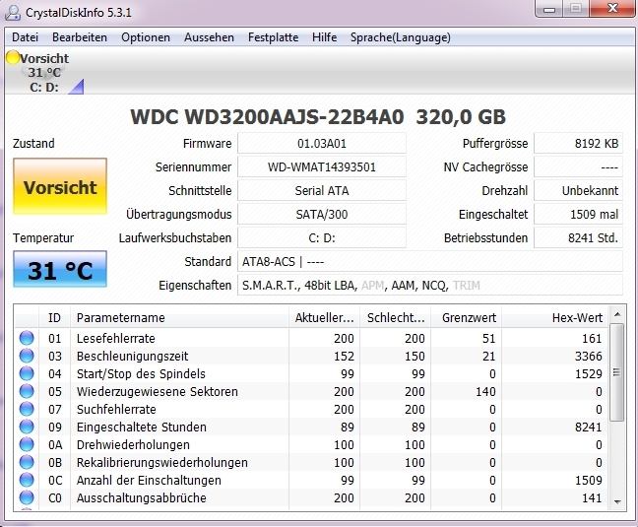Click the Puffergrösse value 8192 KB

coord(578,143)
